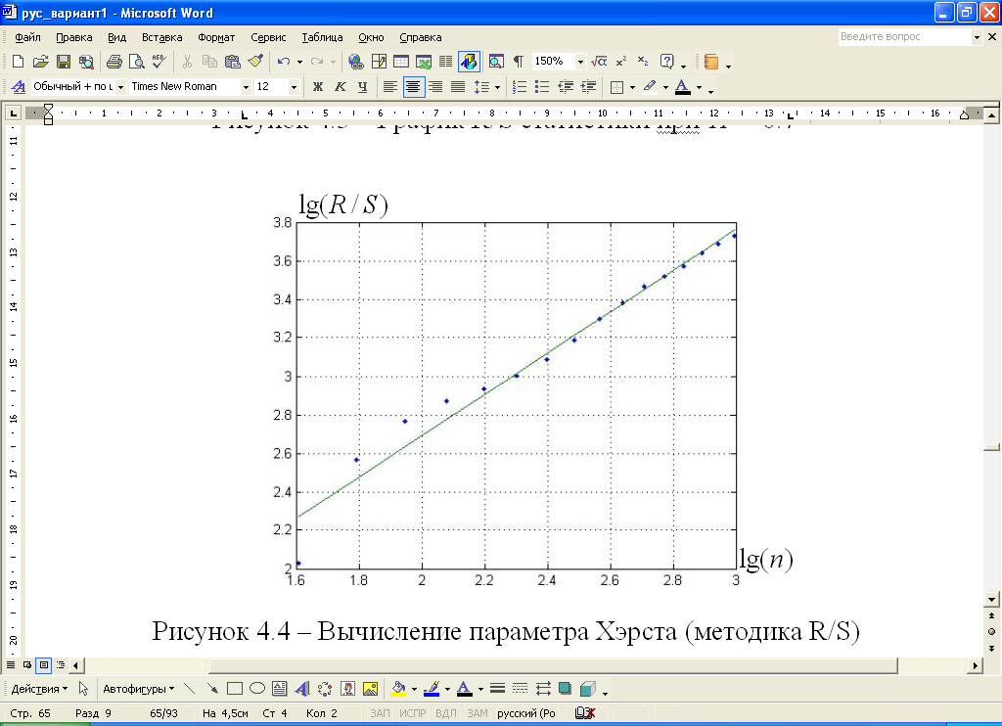Open the Вставка menu

(161, 37)
